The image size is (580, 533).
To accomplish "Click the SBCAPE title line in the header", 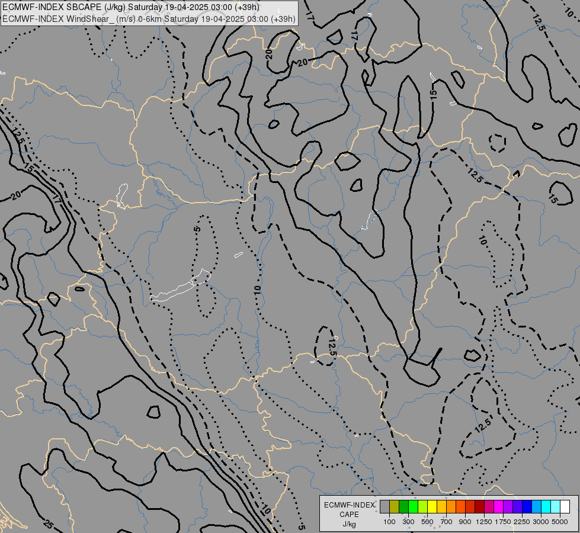I will click(130, 7).
